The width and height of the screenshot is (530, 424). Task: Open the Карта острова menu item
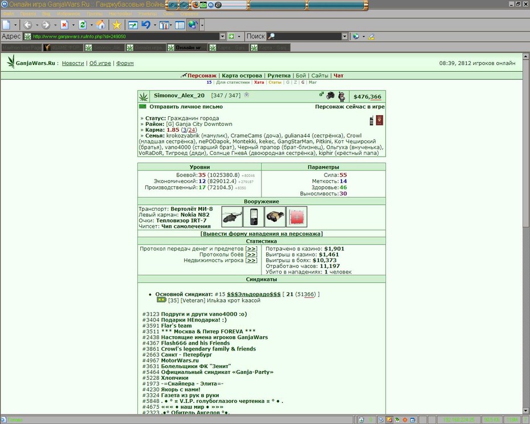click(242, 76)
